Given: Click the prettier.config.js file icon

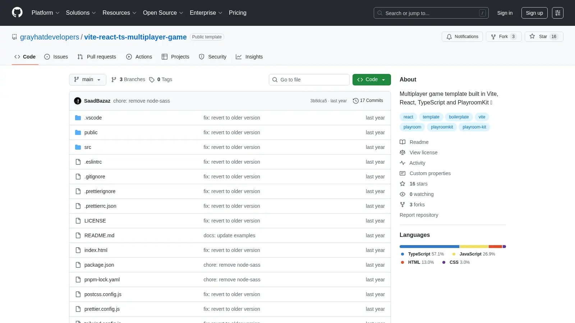Looking at the screenshot, I should click(78, 309).
